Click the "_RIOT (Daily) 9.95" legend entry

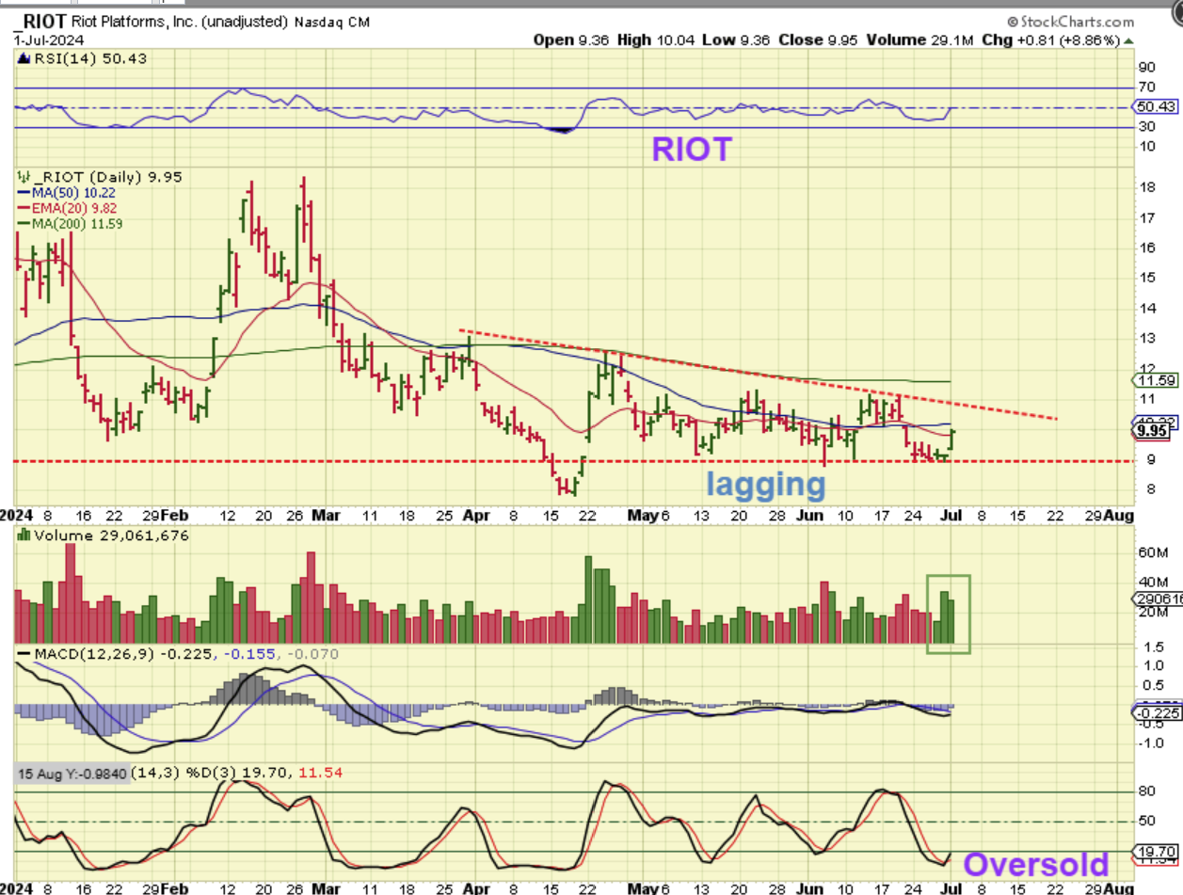[99, 177]
